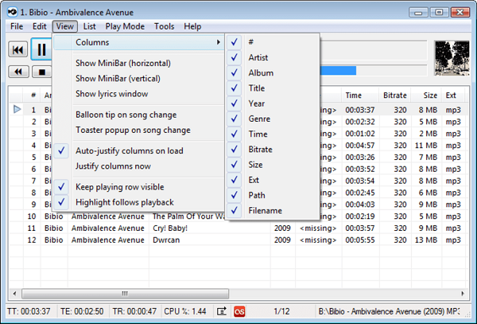Toggle Auto-justify columns on load
The image size is (477, 324).
pos(130,150)
